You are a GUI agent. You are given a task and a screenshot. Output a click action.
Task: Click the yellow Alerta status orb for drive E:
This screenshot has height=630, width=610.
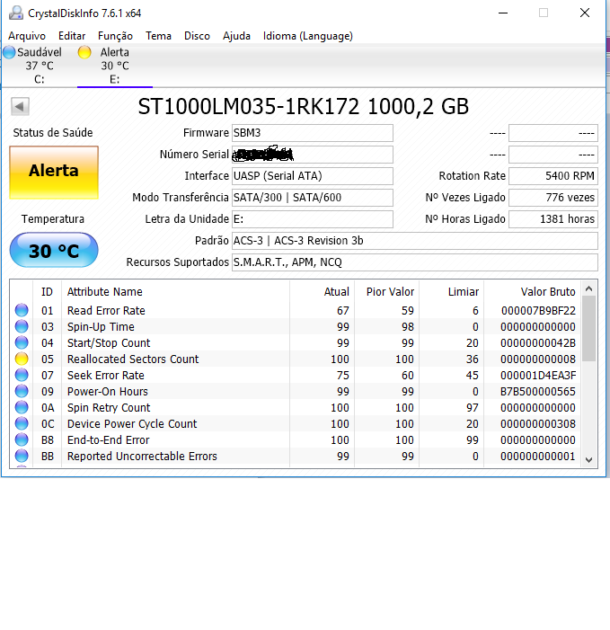coord(84,52)
